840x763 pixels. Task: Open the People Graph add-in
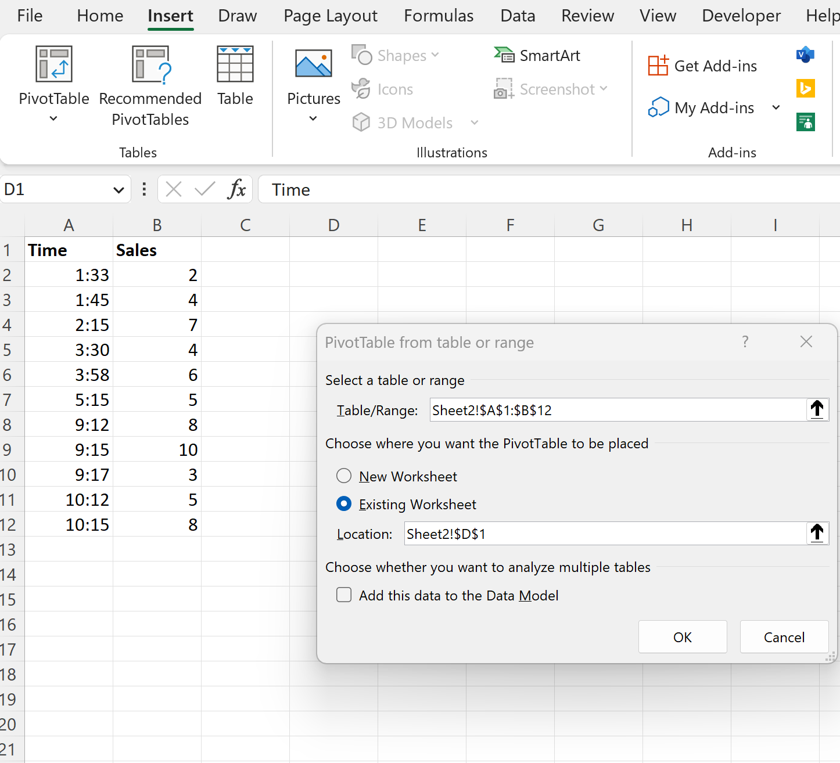tap(805, 122)
